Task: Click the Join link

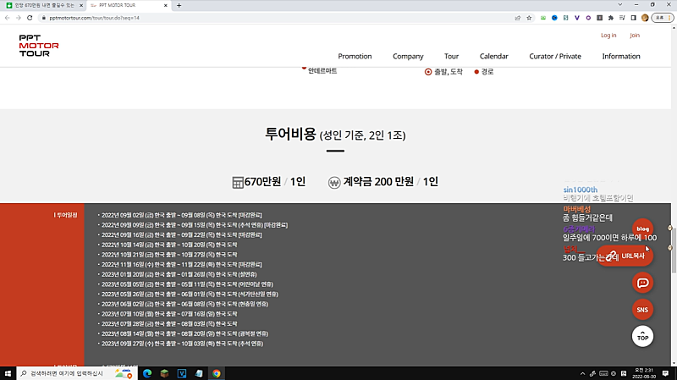Action: pyautogui.click(x=635, y=36)
